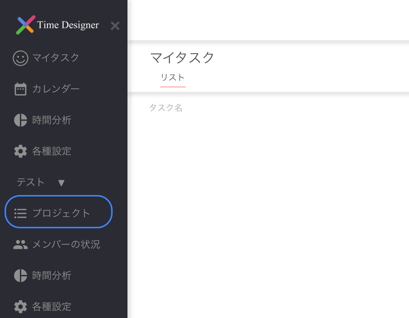Select the マイタスク smiley icon in sidebar
This screenshot has width=409, height=318.
[21, 58]
